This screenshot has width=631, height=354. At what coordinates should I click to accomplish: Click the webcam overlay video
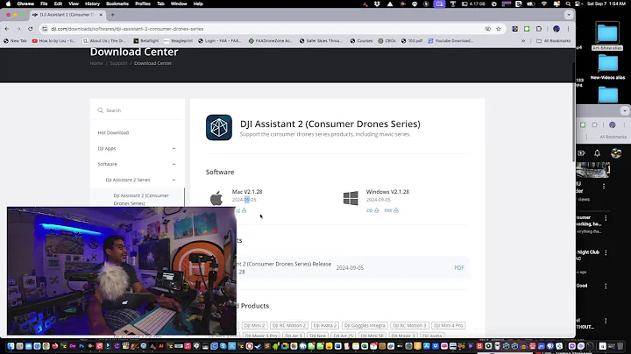(x=122, y=271)
